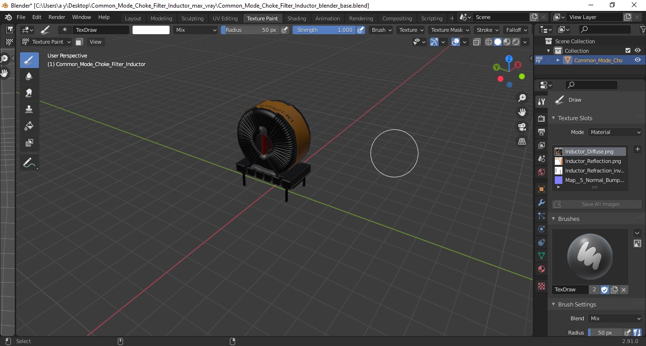Add a texture slot with plus button
Image resolution: width=646 pixels, height=346 pixels.
tap(637, 149)
